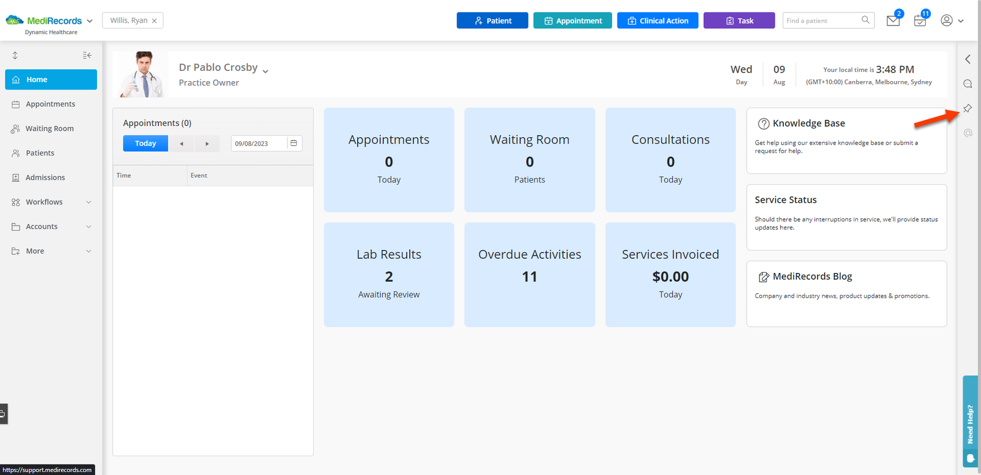Click the magnifier icon in patient search
This screenshot has width=981, height=475.
tap(865, 20)
